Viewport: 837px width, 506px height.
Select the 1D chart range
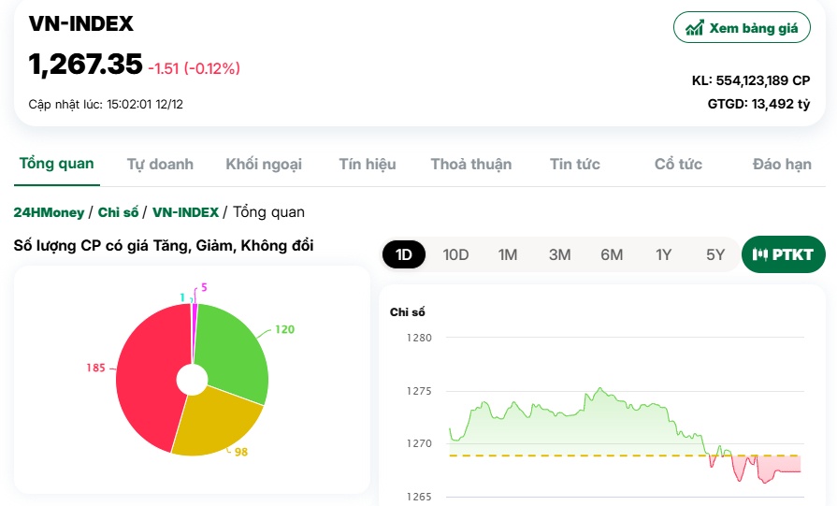click(404, 254)
